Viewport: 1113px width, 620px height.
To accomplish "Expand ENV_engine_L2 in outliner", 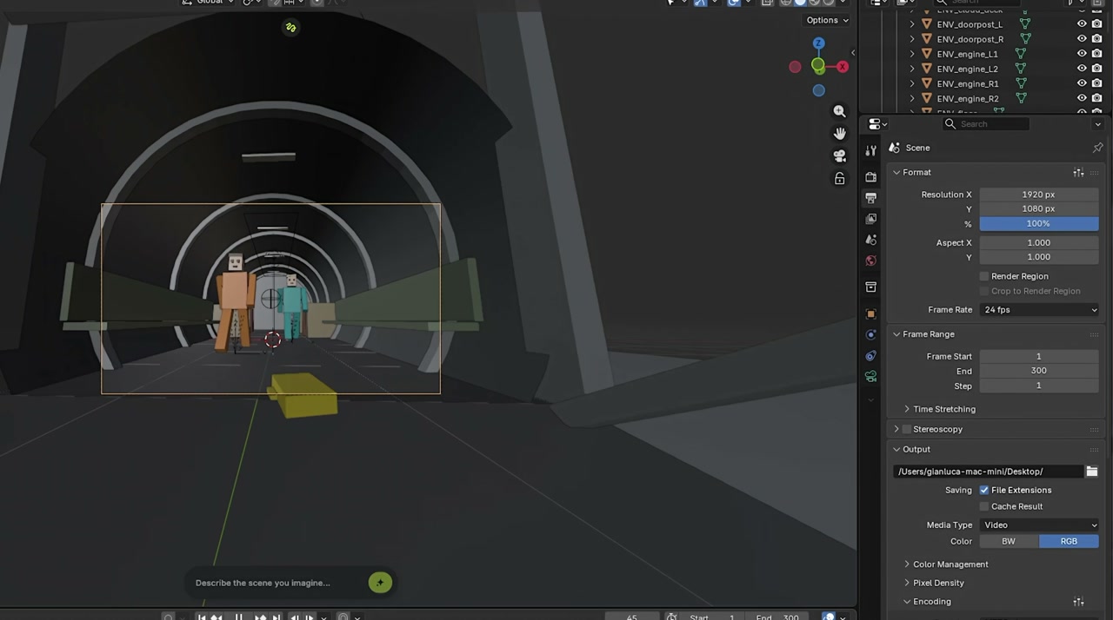I will point(912,69).
